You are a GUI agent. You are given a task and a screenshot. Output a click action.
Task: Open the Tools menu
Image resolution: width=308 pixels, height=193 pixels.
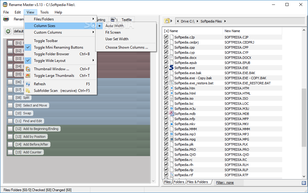tap(44, 12)
